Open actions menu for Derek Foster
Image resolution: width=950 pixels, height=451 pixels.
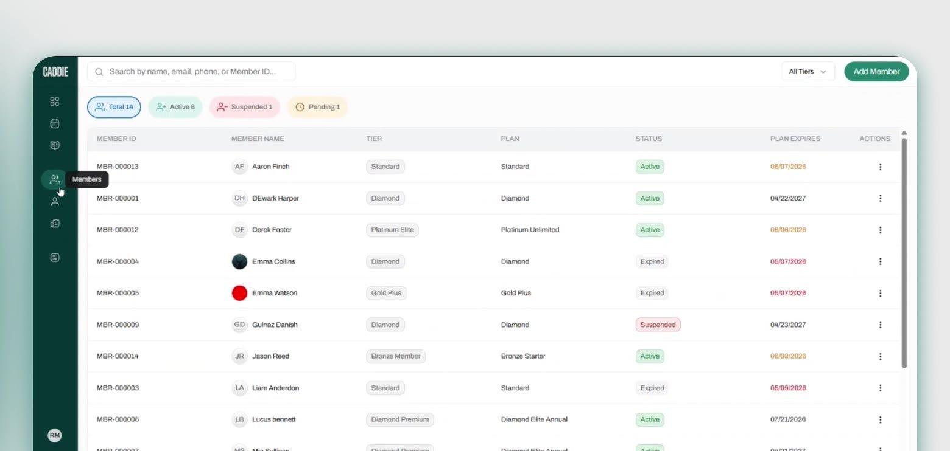[x=880, y=230]
